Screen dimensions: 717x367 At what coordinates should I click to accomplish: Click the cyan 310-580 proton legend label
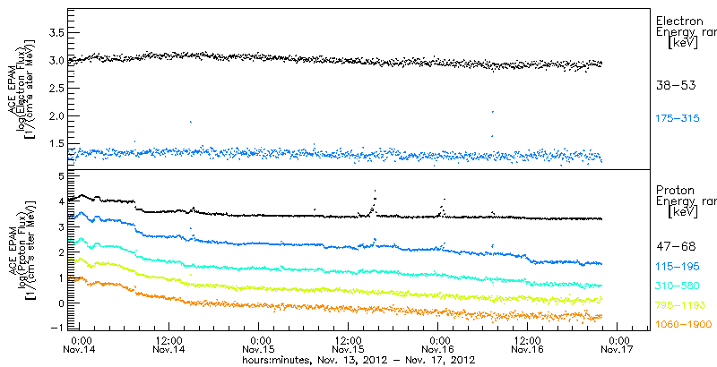pyautogui.click(x=678, y=286)
